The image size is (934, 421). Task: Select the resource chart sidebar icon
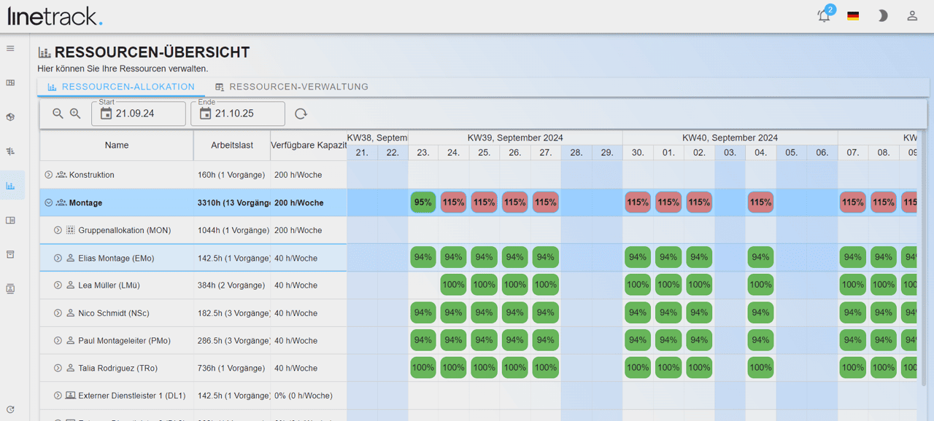coord(10,186)
